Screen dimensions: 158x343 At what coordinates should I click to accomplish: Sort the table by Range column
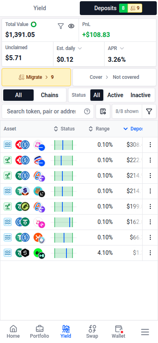click(x=99, y=129)
